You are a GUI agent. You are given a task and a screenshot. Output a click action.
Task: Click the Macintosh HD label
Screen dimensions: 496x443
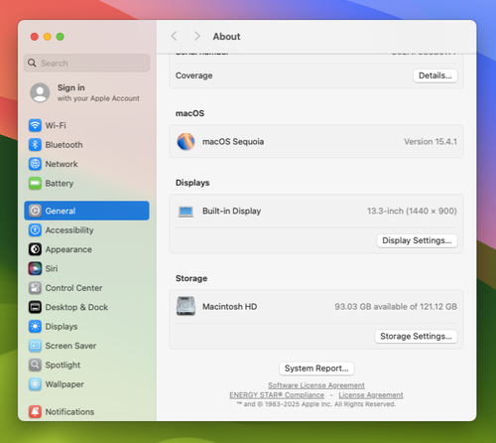click(229, 307)
